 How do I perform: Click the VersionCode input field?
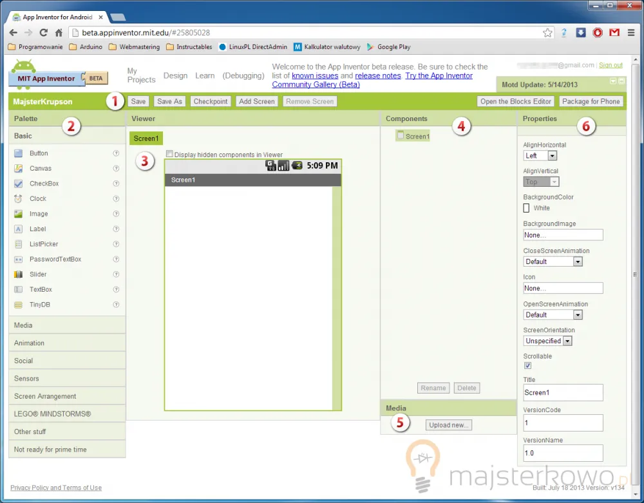563,423
